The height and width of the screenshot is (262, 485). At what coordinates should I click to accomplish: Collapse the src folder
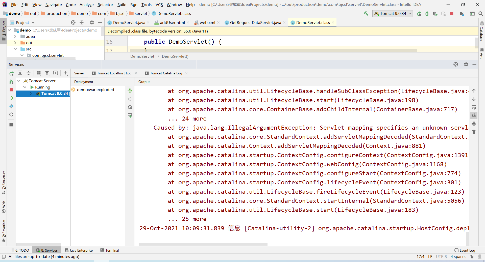(16, 49)
